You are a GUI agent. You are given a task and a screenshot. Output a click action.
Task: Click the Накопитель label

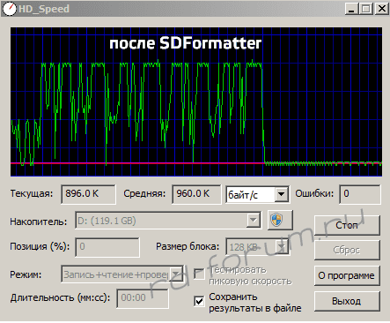pos(39,222)
